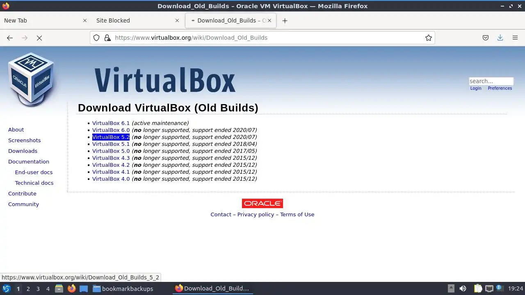
Task: Open a new tab with plus button
Action: pos(285,20)
